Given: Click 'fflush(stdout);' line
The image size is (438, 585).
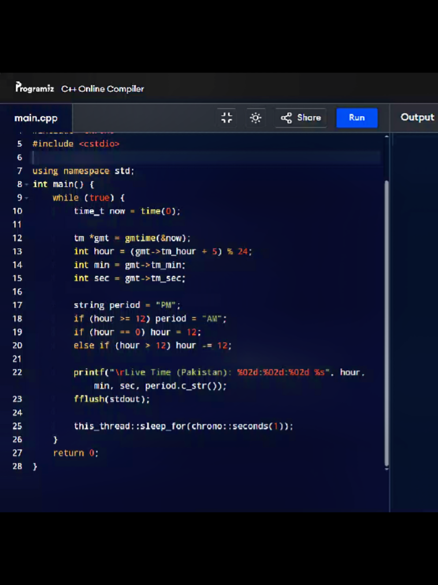Looking at the screenshot, I should pyautogui.click(x=112, y=399).
